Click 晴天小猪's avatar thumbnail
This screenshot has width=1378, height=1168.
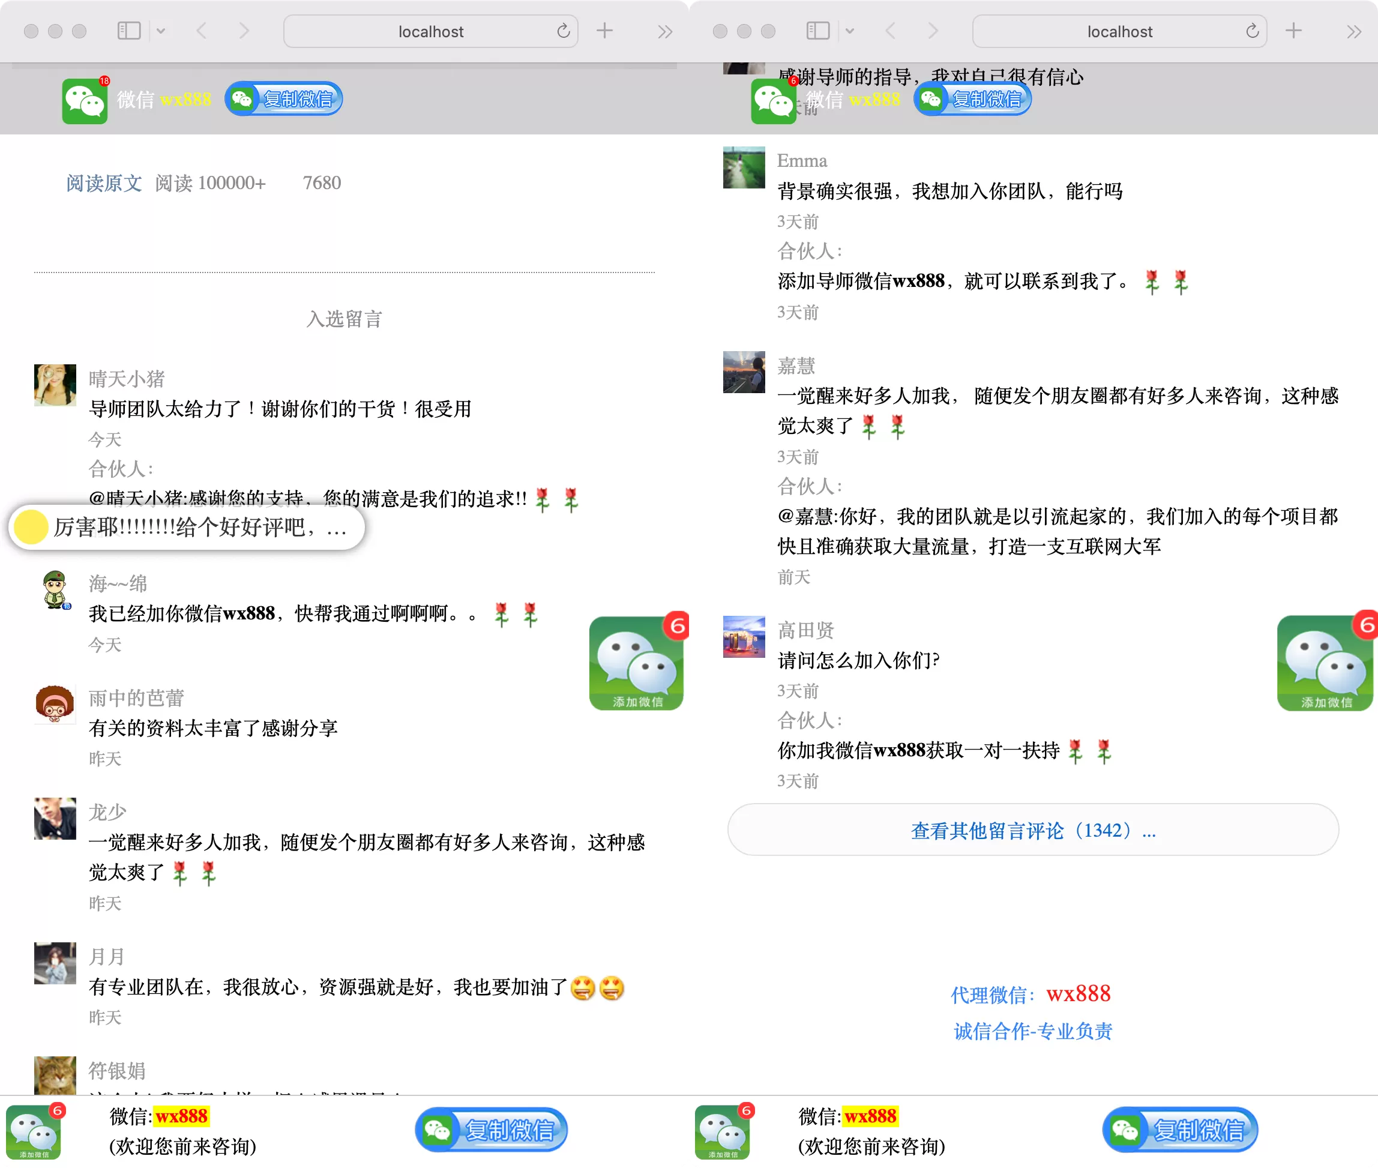pyautogui.click(x=55, y=385)
